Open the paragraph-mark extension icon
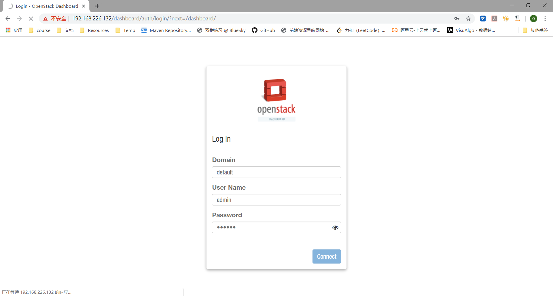The height and width of the screenshot is (296, 553). click(x=518, y=19)
